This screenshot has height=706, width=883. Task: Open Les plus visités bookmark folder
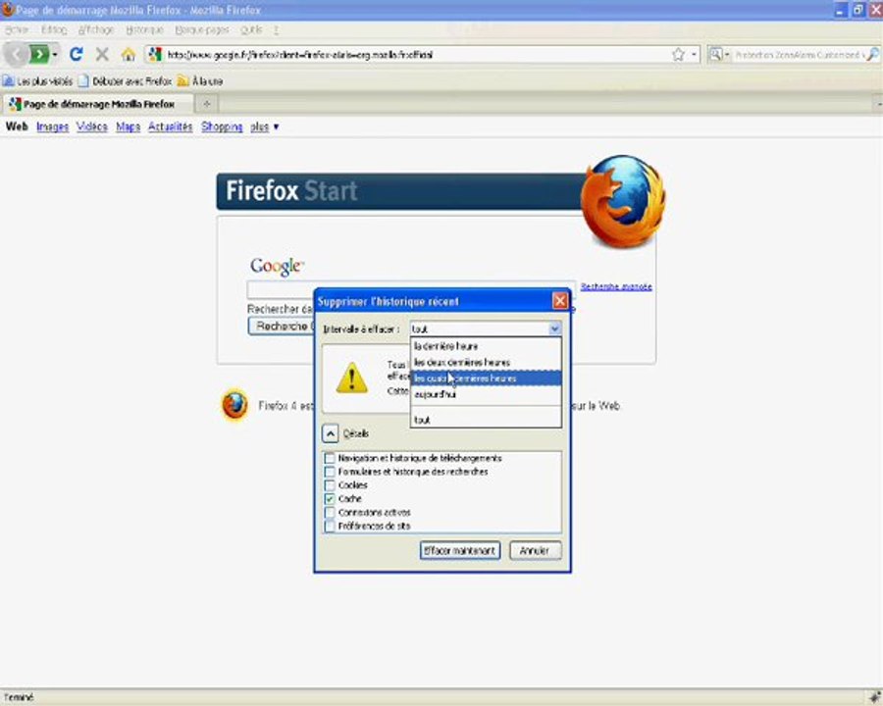point(37,81)
